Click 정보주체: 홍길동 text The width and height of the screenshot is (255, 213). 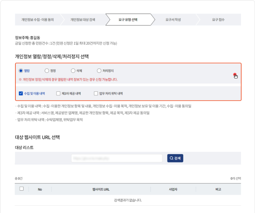point(27,38)
